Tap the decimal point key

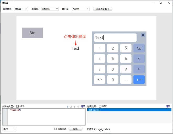click(x=126, y=79)
